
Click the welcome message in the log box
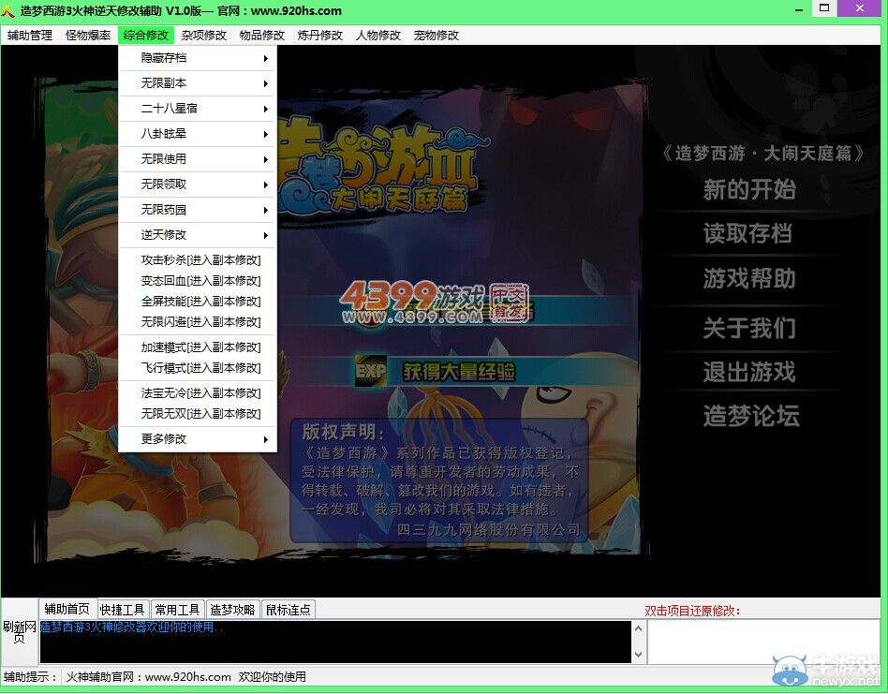pyautogui.click(x=131, y=627)
